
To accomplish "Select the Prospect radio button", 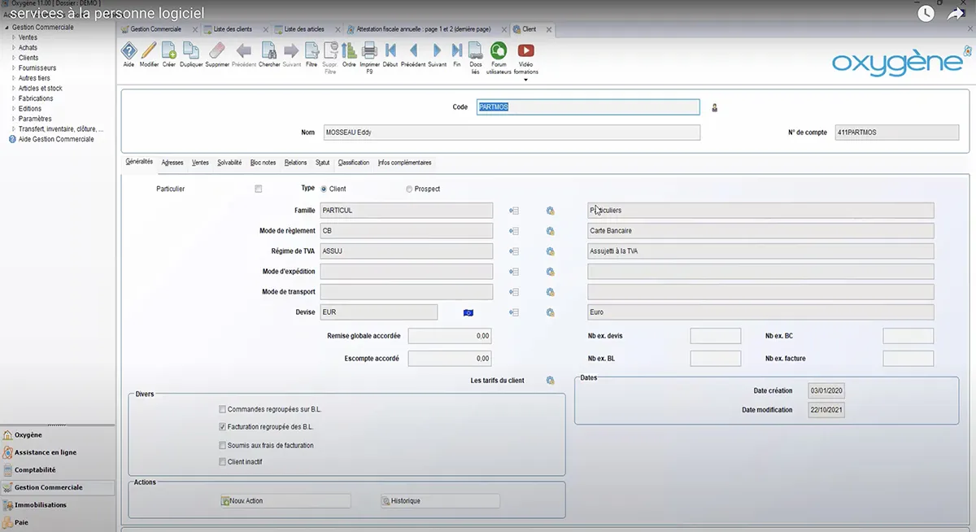I will click(x=409, y=190).
